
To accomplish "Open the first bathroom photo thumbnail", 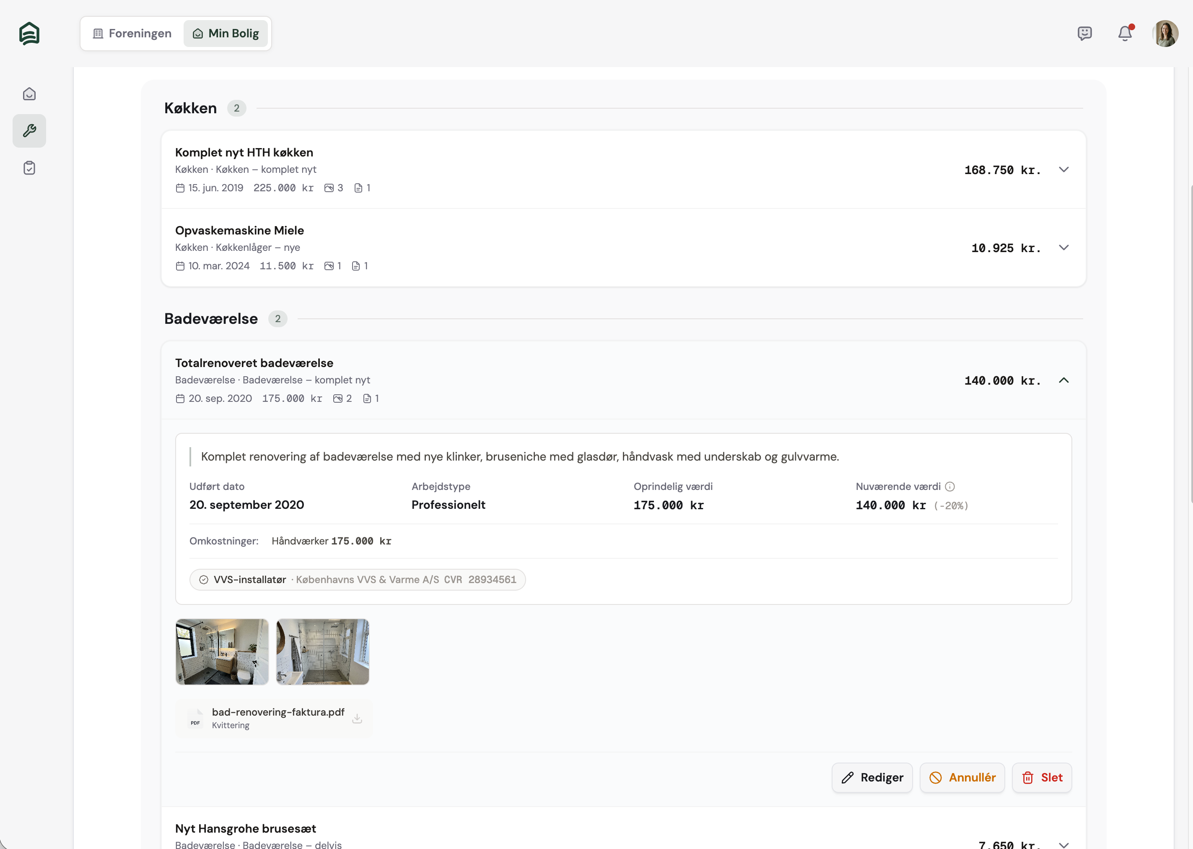I will click(x=222, y=652).
